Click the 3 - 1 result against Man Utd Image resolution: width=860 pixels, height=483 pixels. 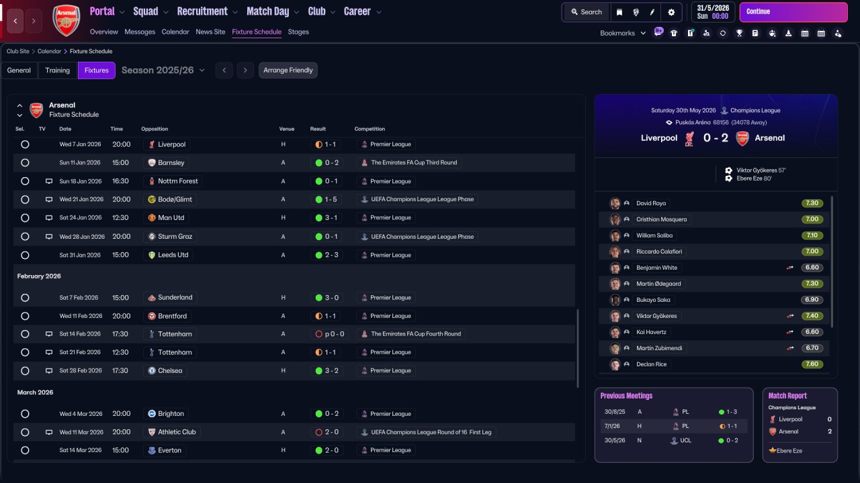[x=331, y=218]
